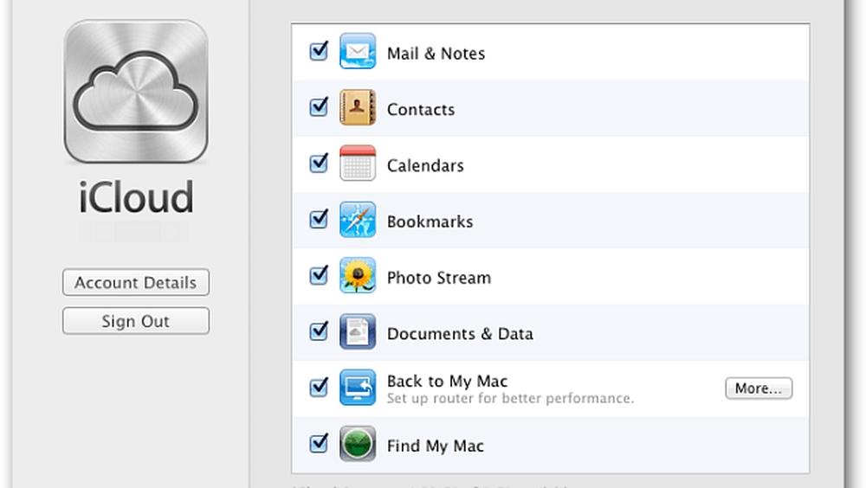
Task: Click the Photo Stream sunflower icon
Action: pos(357,276)
